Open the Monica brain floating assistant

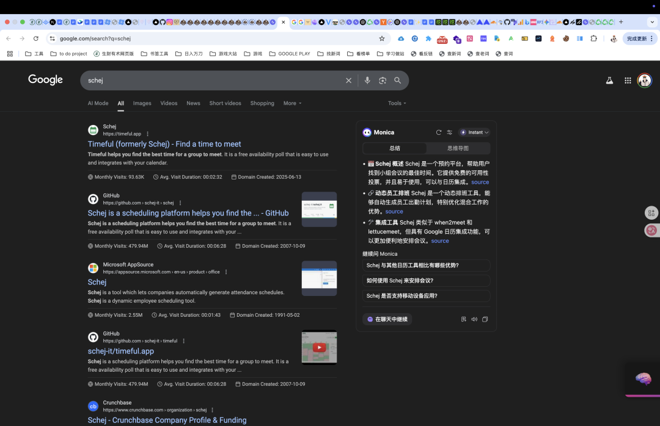point(643,379)
